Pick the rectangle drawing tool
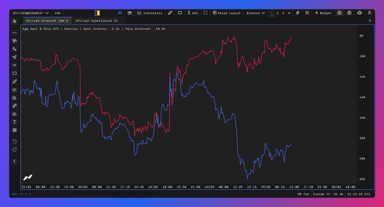This screenshot has height=207, width=384. point(14,73)
